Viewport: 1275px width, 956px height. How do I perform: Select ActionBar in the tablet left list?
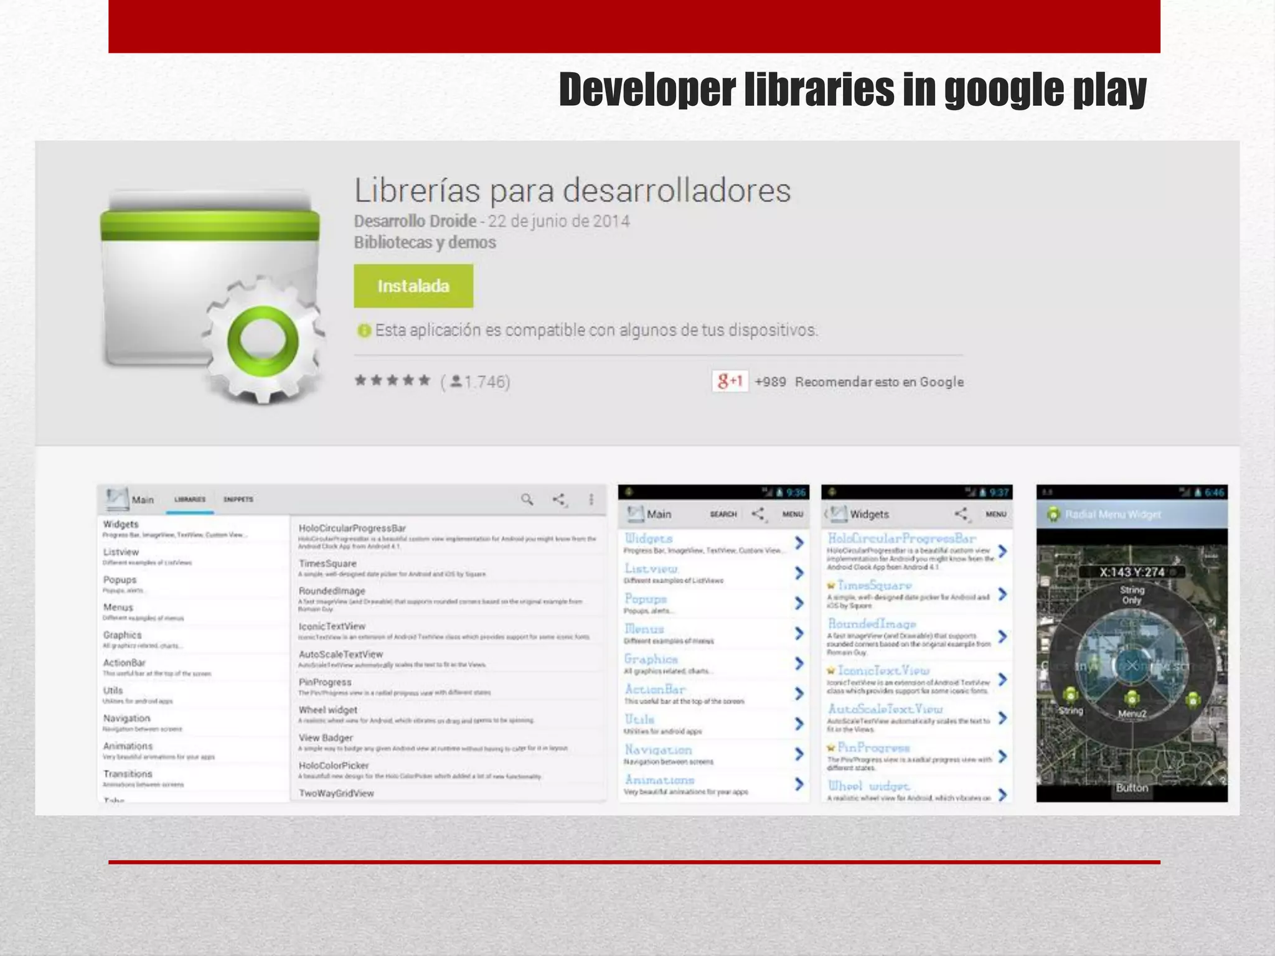[193, 667]
